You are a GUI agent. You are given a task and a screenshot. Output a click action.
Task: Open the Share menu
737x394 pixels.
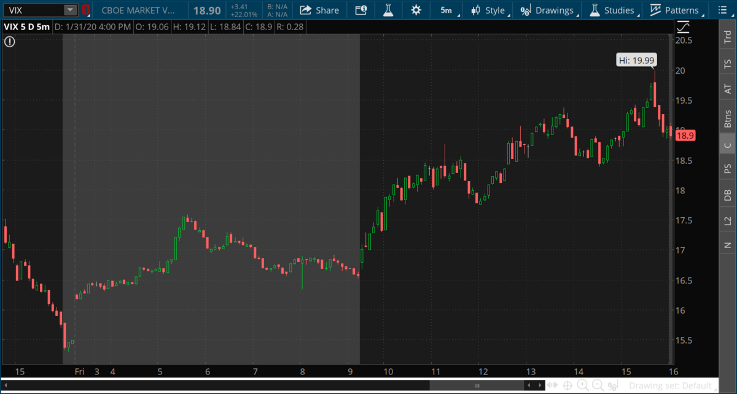tap(319, 10)
